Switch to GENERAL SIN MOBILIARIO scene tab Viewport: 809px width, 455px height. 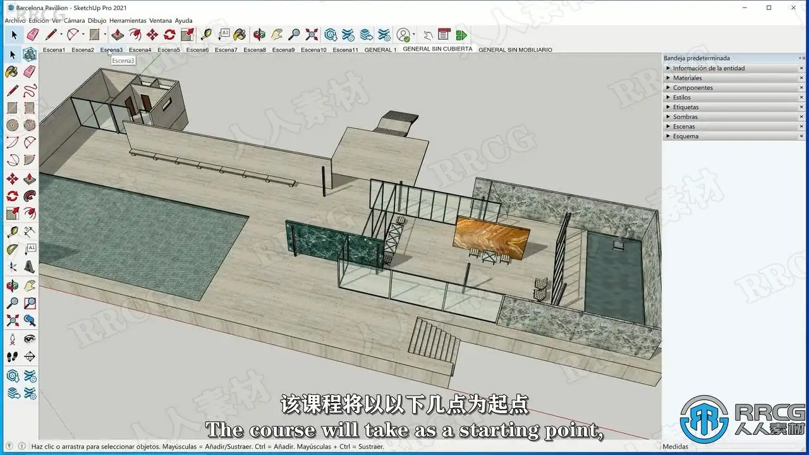click(515, 50)
